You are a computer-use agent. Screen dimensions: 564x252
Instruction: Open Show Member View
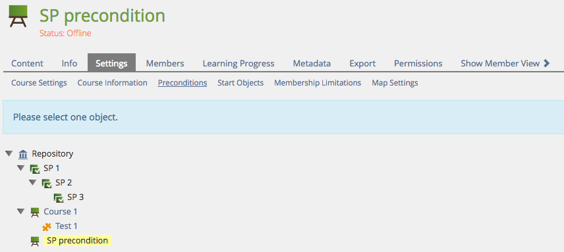pyautogui.click(x=505, y=64)
